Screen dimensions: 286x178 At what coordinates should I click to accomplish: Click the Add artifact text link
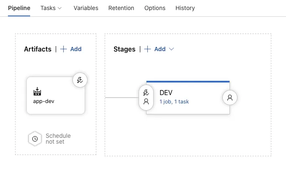tap(76, 49)
